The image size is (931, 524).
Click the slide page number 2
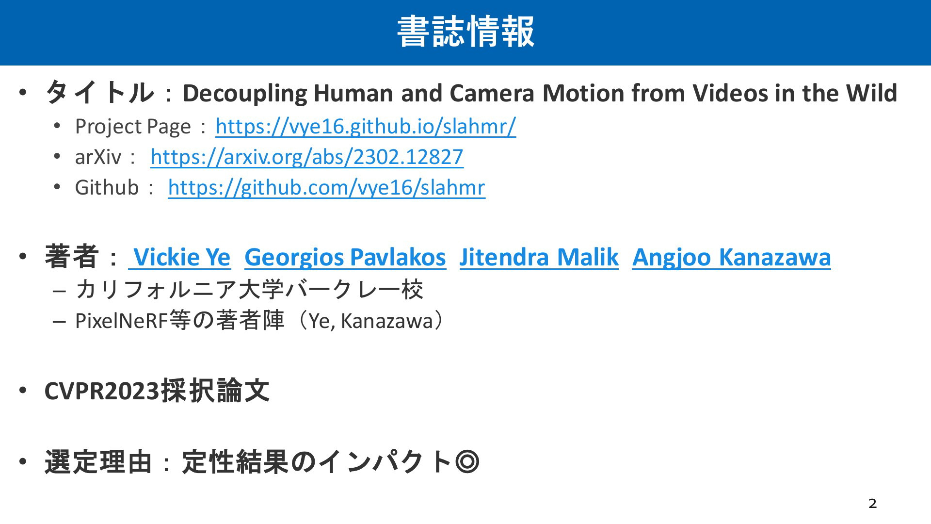pos(872,504)
